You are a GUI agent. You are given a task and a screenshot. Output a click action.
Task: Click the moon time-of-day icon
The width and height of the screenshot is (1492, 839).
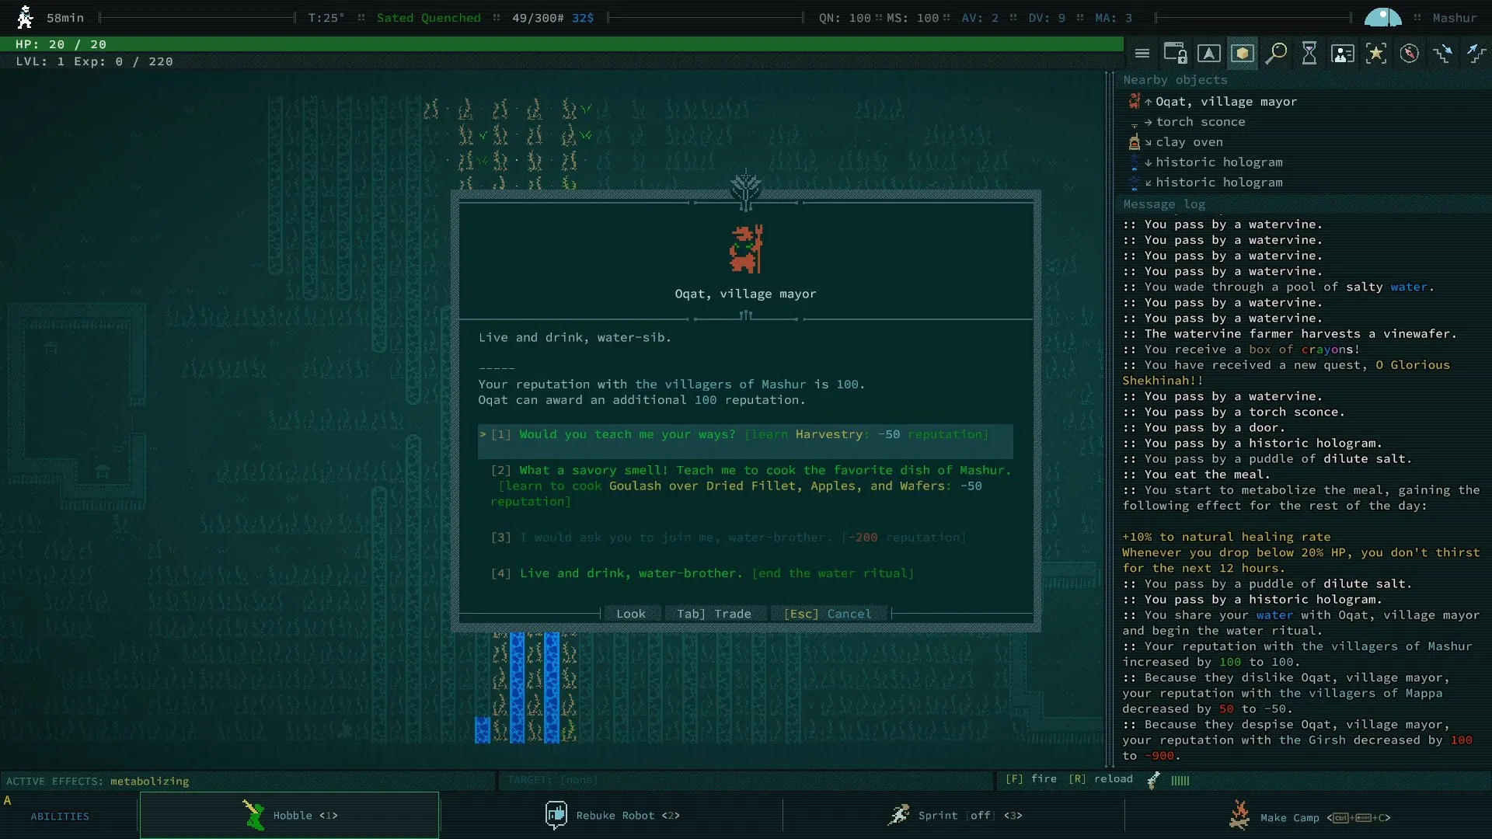click(1383, 17)
